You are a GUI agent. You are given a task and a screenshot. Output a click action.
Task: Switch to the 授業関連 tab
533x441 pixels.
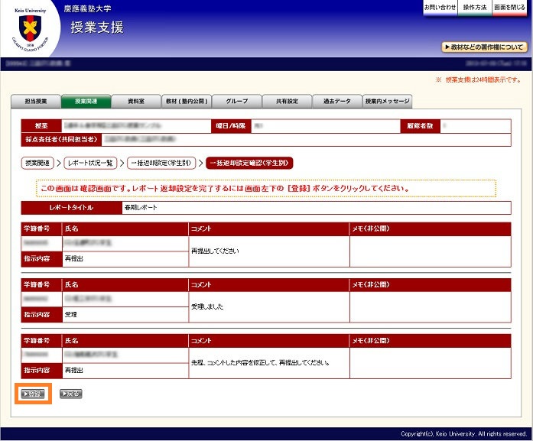pos(86,102)
